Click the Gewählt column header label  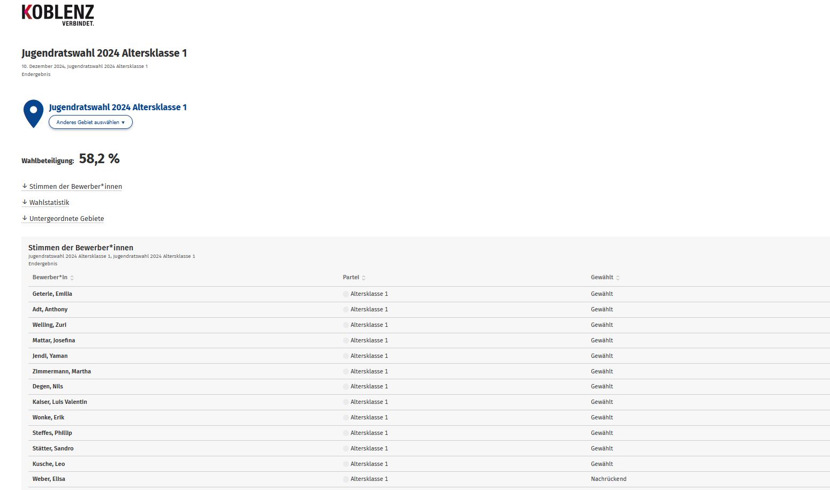click(x=602, y=277)
